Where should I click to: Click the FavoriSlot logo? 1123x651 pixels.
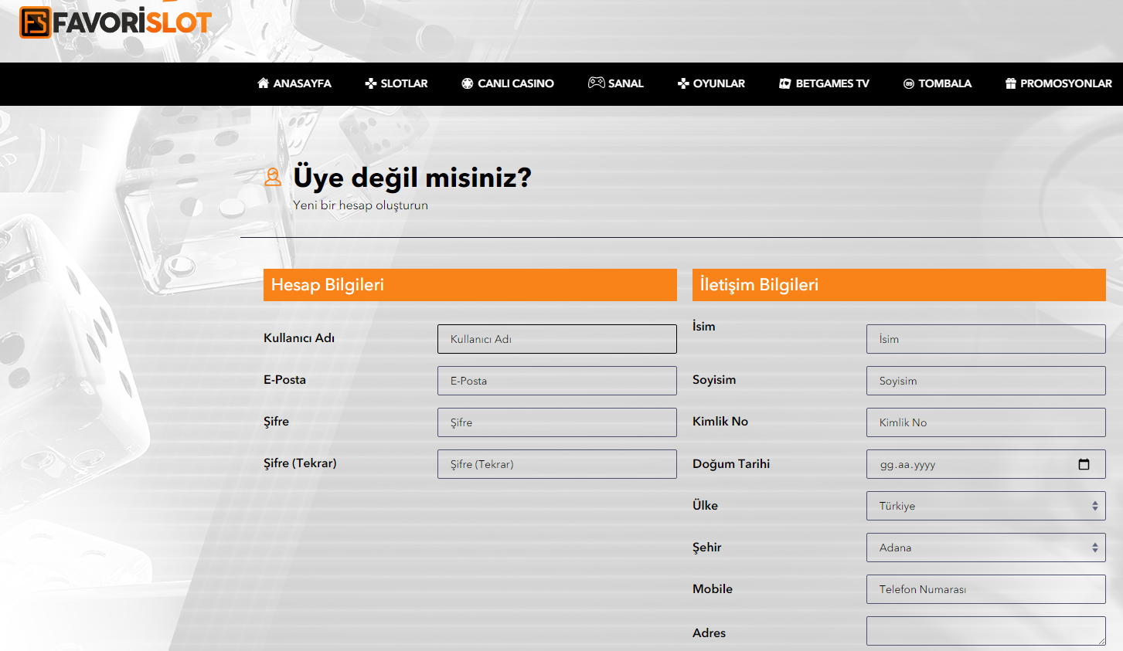(114, 23)
